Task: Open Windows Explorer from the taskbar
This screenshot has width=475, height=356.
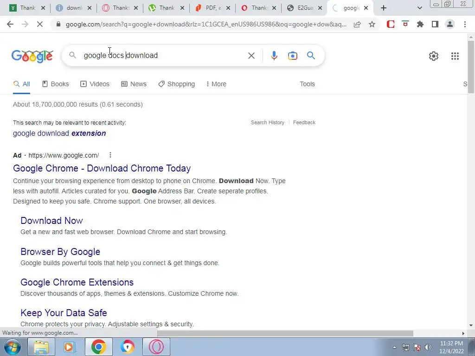Action: pyautogui.click(x=41, y=347)
